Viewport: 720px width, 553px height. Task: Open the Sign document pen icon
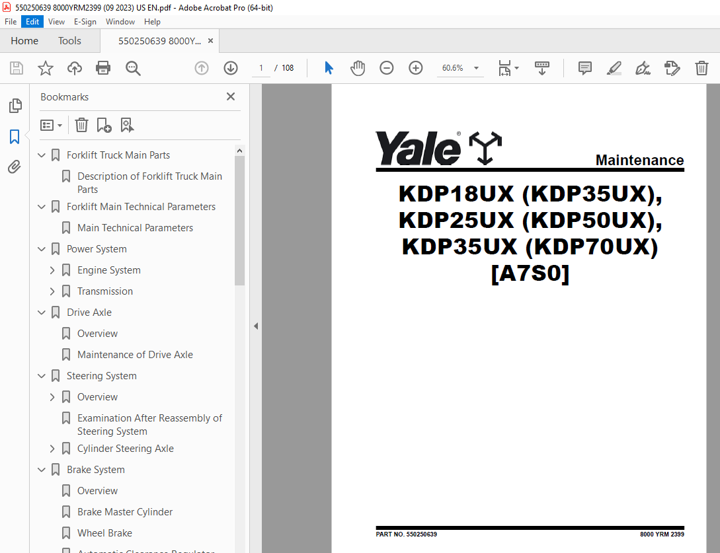point(643,68)
